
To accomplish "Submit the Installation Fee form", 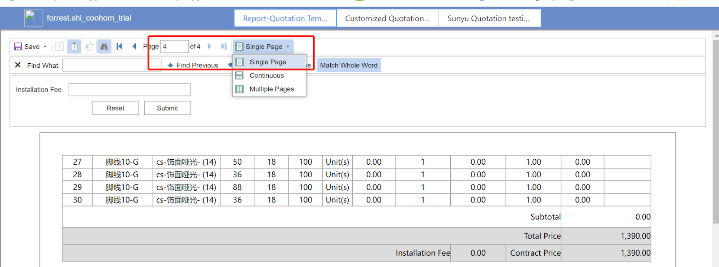I will click(x=167, y=108).
